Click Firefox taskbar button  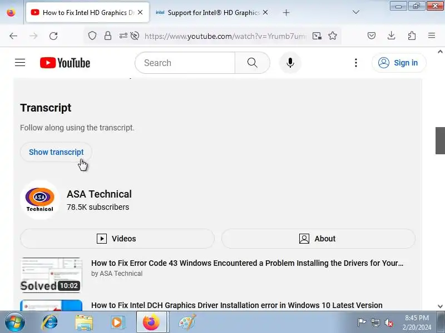(151, 322)
